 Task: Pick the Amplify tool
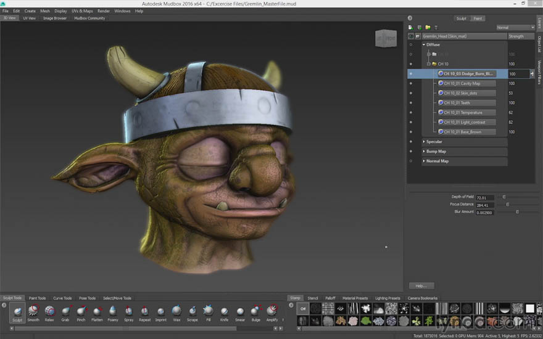point(272,312)
